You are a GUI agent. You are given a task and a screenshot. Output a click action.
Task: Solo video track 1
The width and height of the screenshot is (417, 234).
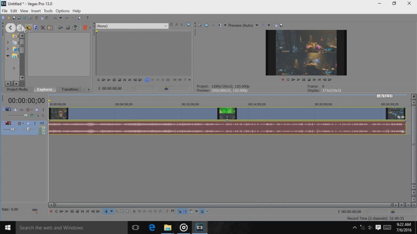[43, 110]
